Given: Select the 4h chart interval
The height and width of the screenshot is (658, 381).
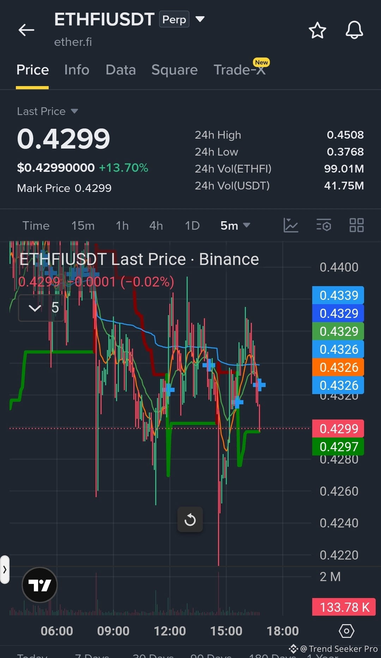Looking at the screenshot, I should [156, 225].
